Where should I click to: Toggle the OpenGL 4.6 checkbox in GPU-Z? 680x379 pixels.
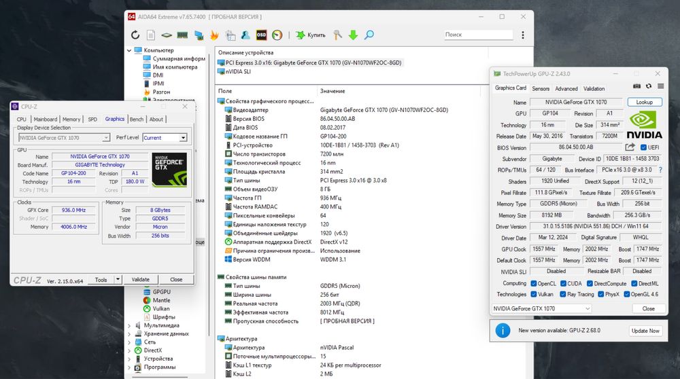pos(627,295)
